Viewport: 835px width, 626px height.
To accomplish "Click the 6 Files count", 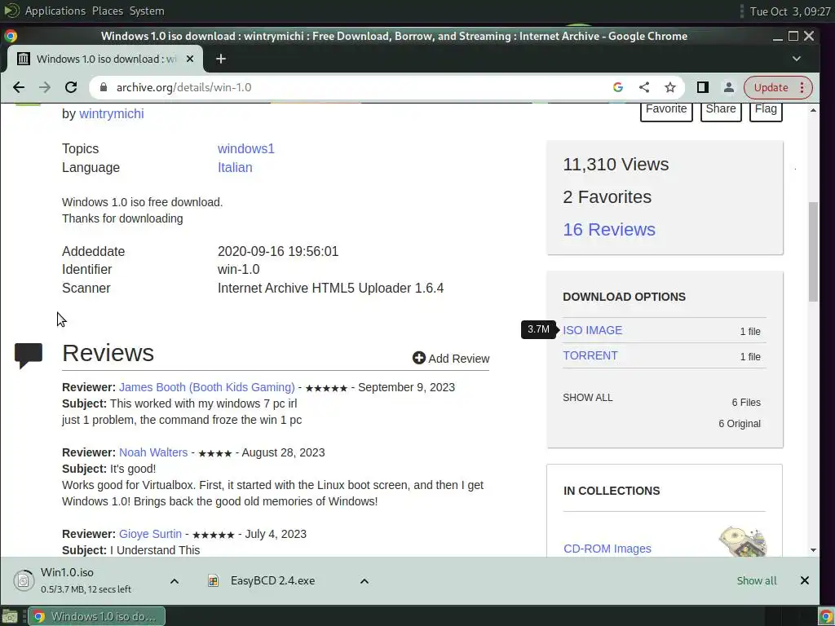I will tap(746, 403).
